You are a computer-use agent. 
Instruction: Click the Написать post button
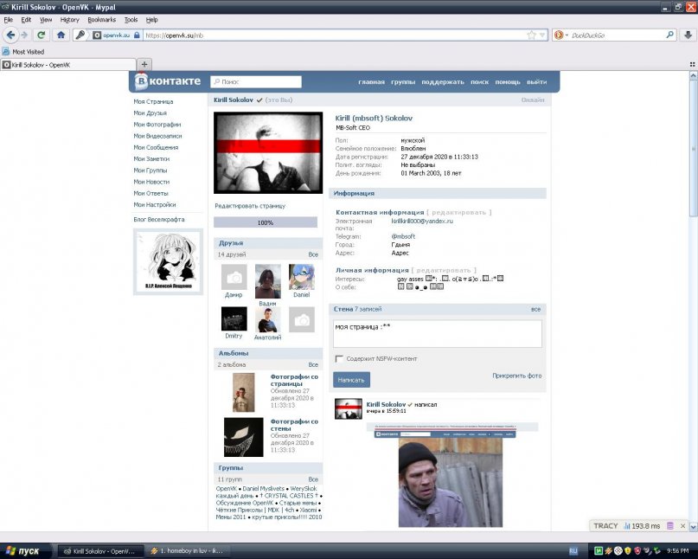click(x=351, y=380)
